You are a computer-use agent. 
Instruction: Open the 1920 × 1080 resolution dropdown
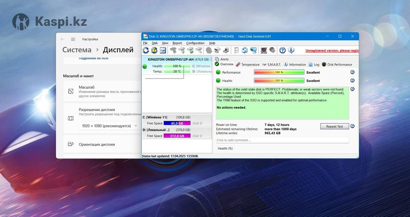point(109,126)
